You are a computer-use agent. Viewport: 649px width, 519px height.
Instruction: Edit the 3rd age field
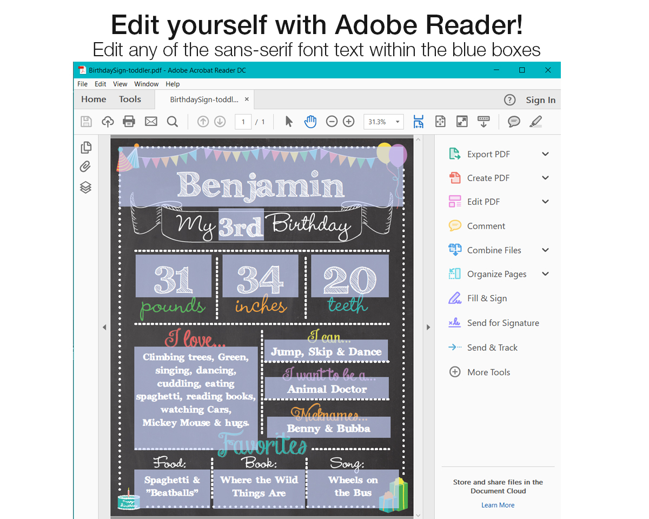[x=241, y=224]
